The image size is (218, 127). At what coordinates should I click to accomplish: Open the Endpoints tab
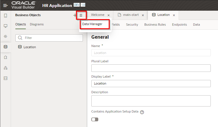pyautogui.click(x=179, y=25)
